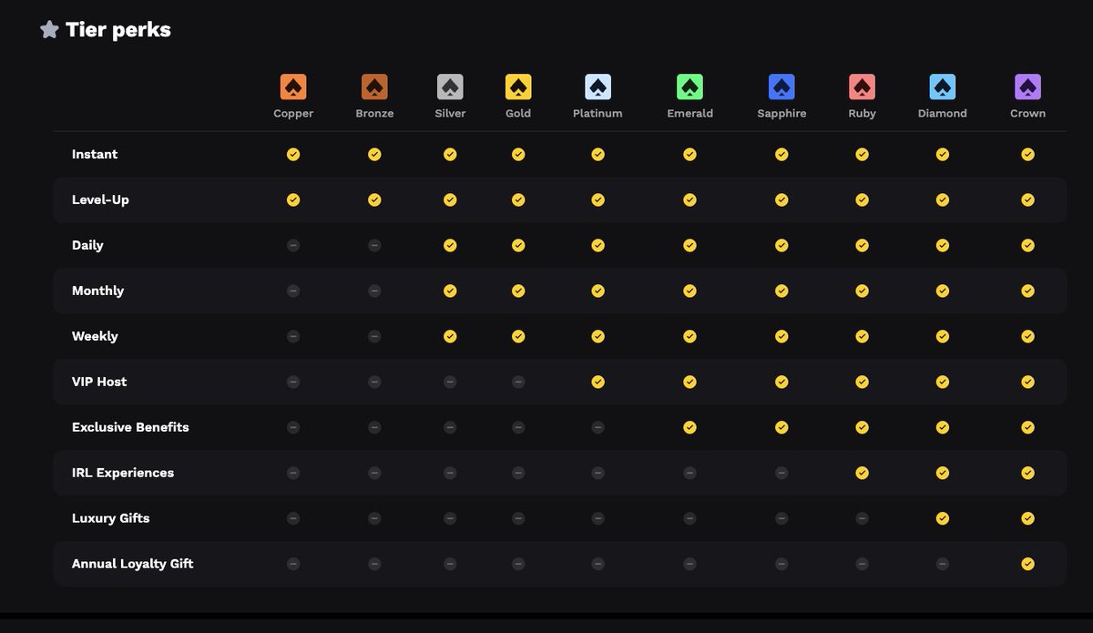
Task: Click the Exclusive Benefits dash under Platinum
Action: point(598,428)
